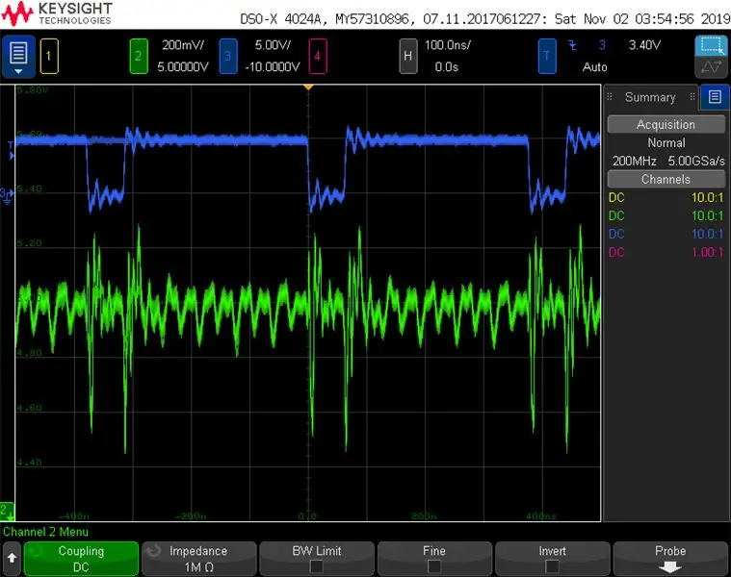Click timebase 100.0ns/ value
Viewport: 731px width, 577px height.
tap(447, 45)
